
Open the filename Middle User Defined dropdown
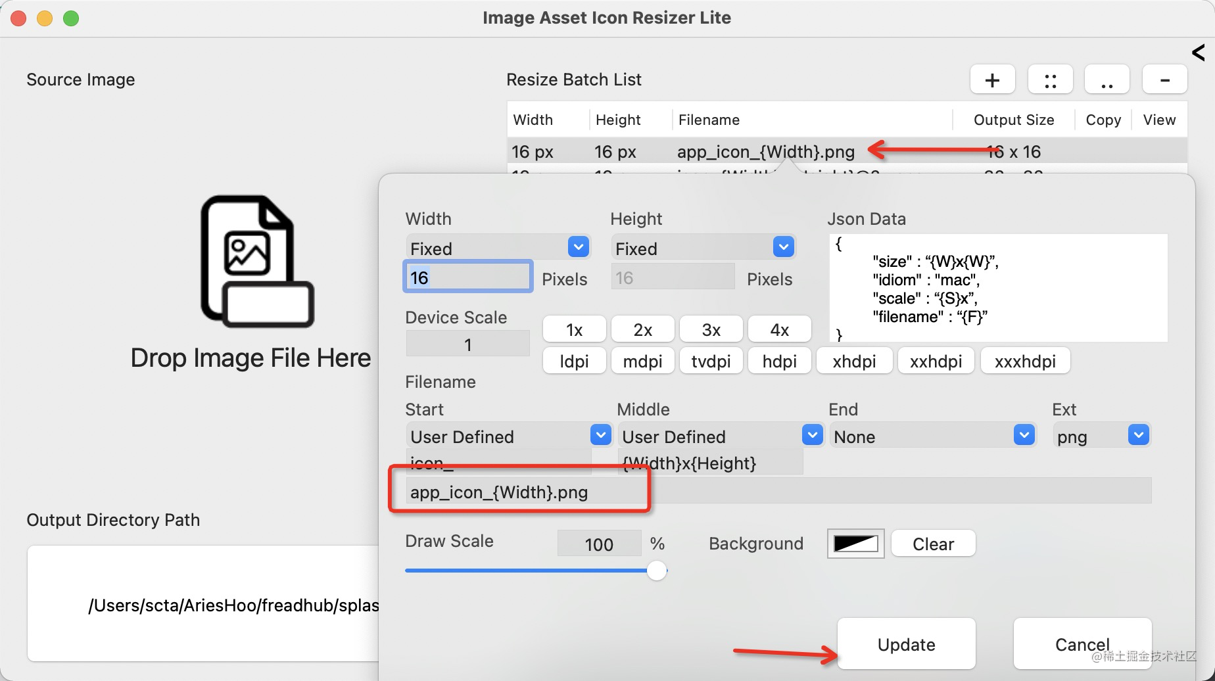pos(721,436)
